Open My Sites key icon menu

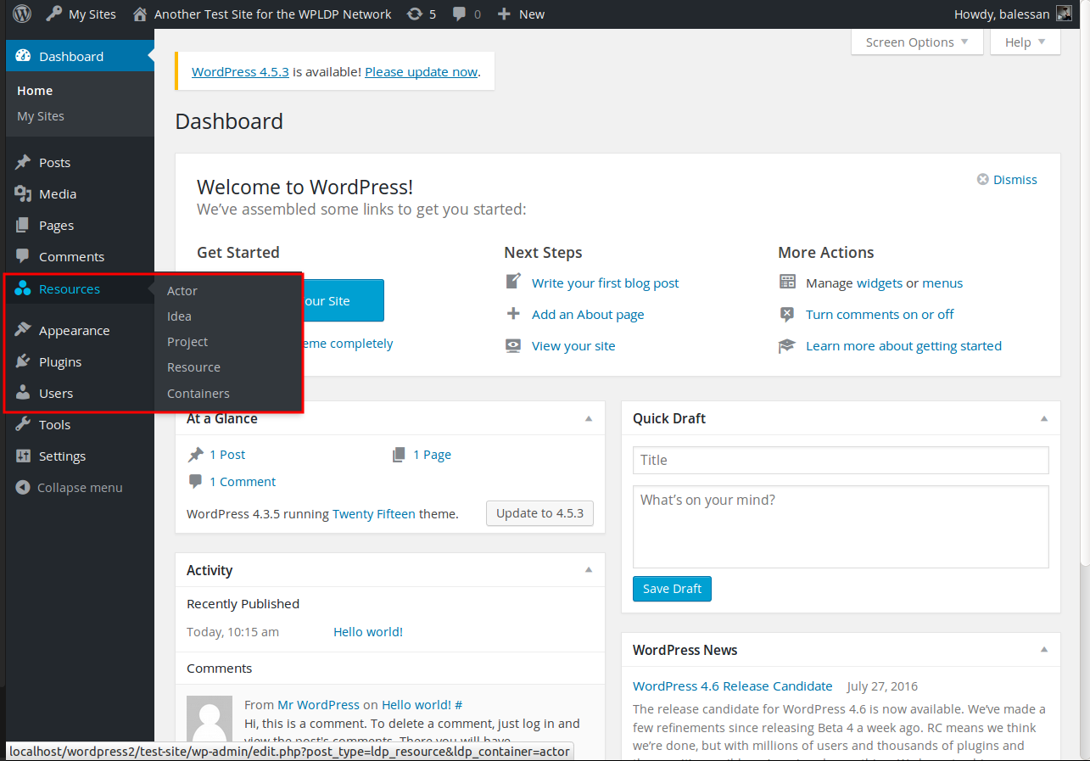pyautogui.click(x=54, y=14)
